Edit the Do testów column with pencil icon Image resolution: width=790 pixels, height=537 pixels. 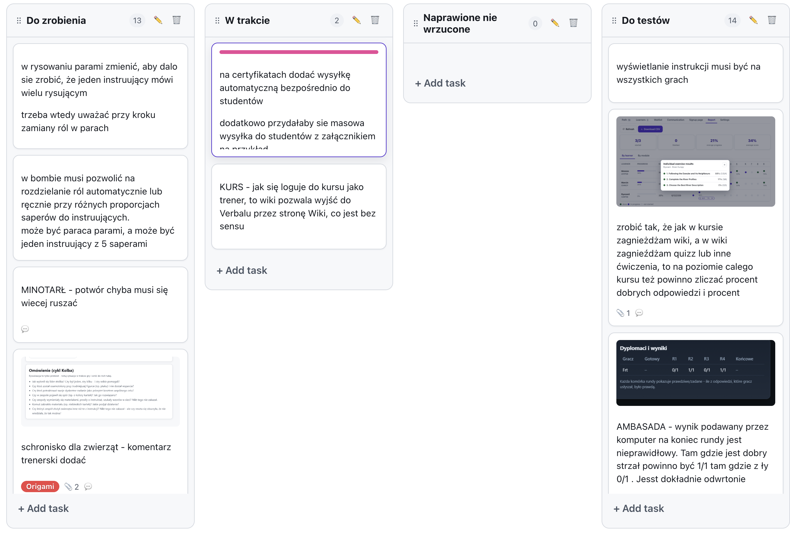click(753, 20)
